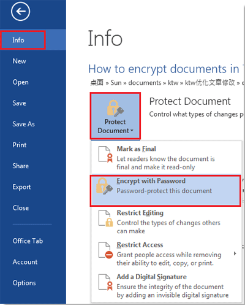Viewport: 245px width, 305px height.
Task: Open the Share page
Action: [20, 166]
